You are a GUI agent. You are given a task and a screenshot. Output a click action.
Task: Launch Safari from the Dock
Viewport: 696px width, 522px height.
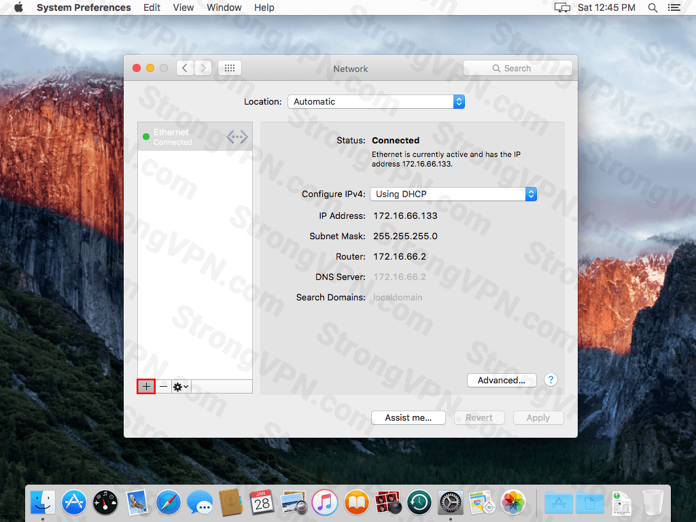tap(169, 502)
